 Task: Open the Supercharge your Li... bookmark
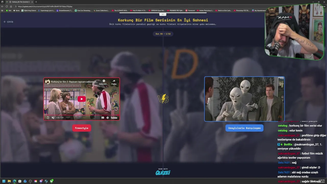(46, 10)
